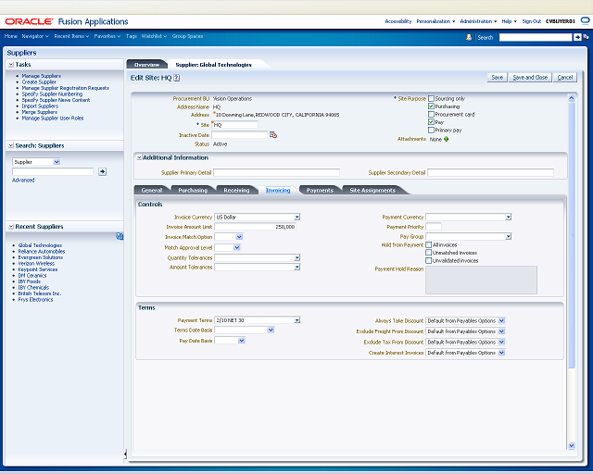
Task: Click the Invoice Amount Limit field
Action: [256, 227]
